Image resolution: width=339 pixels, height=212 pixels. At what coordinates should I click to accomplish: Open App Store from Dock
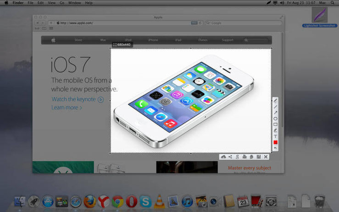click(x=48, y=201)
